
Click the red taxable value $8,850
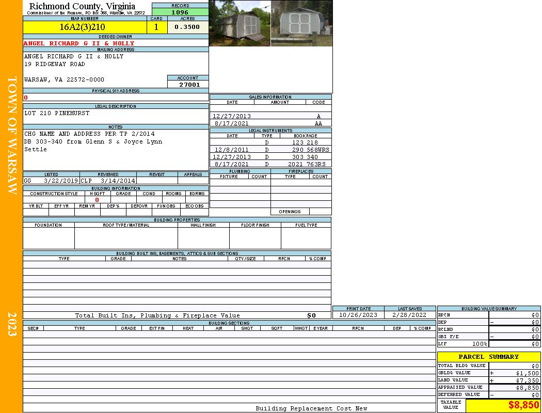pos(523,405)
